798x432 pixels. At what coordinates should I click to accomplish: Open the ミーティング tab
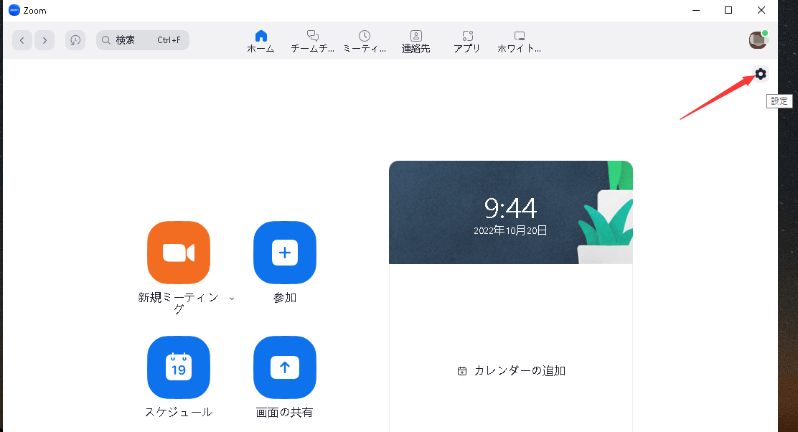click(365, 42)
